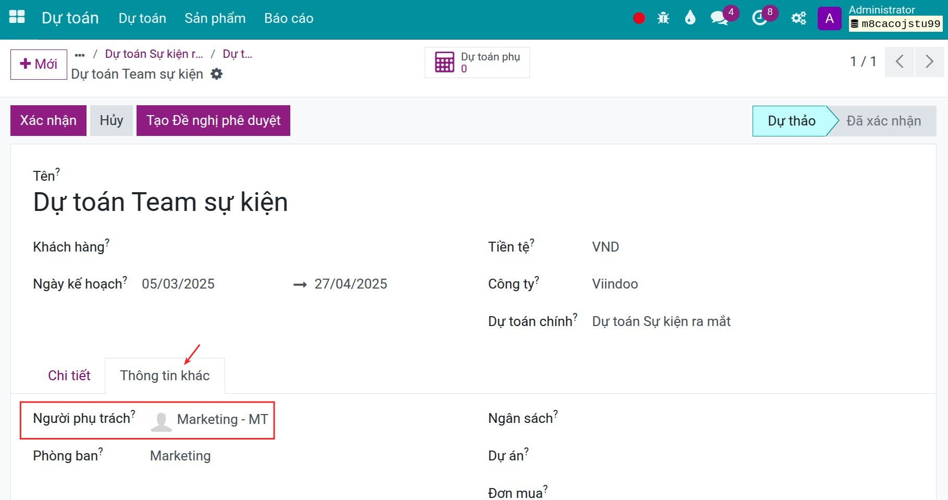948x500 pixels.
Task: Select the Đã xác nhận status stage
Action: 883,121
